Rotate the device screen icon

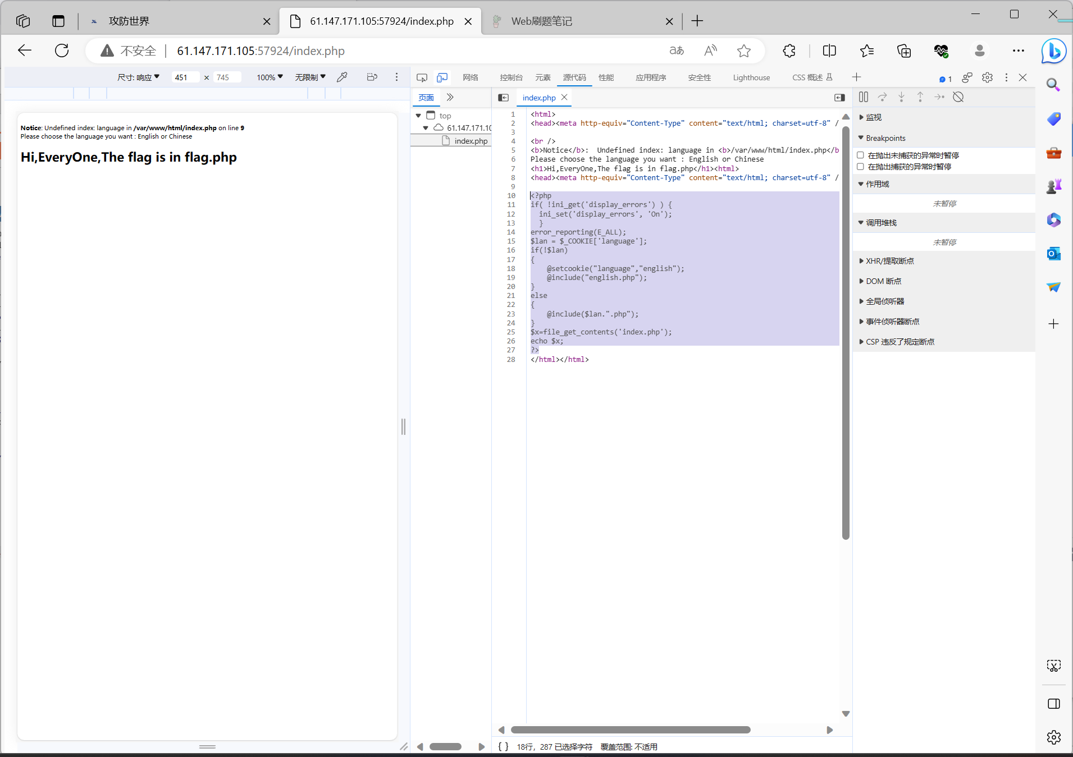point(372,77)
